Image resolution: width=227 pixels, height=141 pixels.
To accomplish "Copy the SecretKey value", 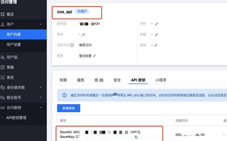I will click(136, 137).
